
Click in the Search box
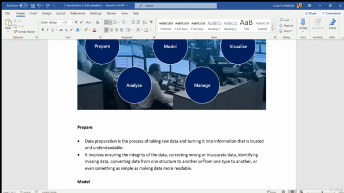176,6
